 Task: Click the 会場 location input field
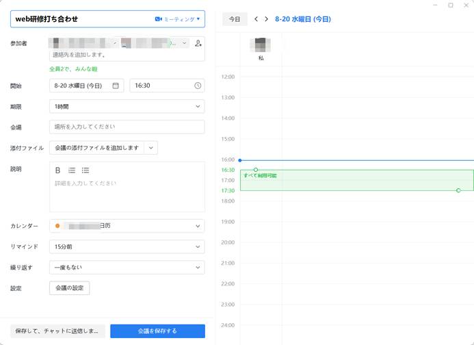127,127
